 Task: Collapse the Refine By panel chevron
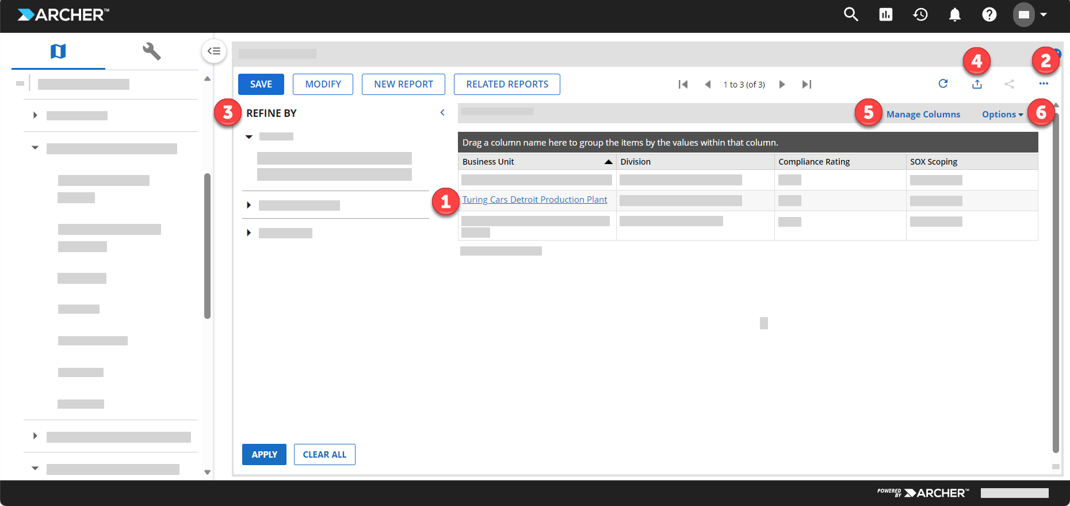442,113
